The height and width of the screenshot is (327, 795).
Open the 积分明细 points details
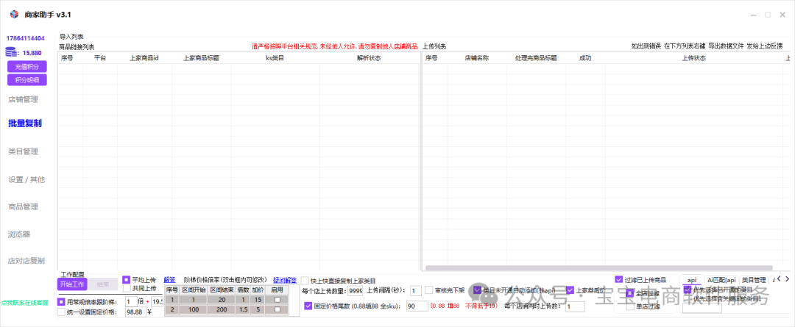pyautogui.click(x=27, y=80)
